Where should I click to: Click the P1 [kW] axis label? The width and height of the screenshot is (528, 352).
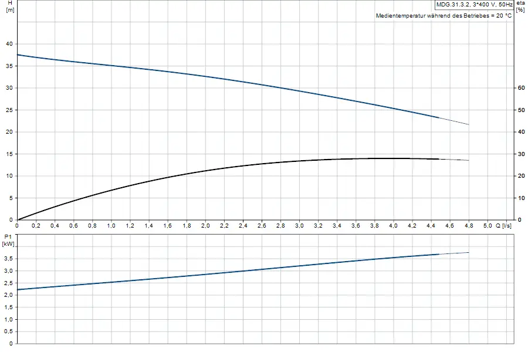pyautogui.click(x=8, y=241)
